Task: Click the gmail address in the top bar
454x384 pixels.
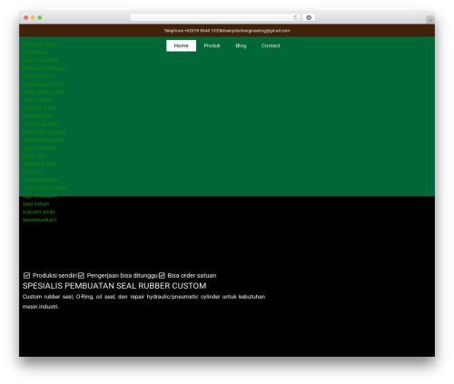Action: [255, 31]
